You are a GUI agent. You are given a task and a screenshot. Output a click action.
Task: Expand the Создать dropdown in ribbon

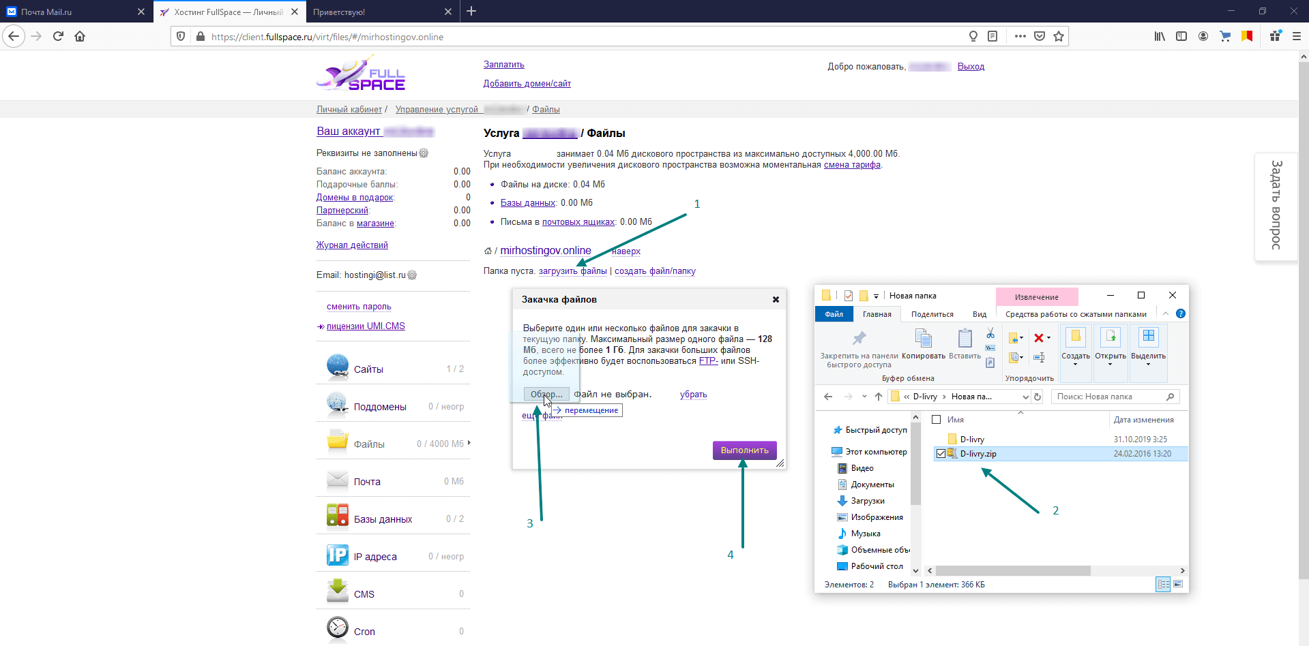coord(1076,364)
